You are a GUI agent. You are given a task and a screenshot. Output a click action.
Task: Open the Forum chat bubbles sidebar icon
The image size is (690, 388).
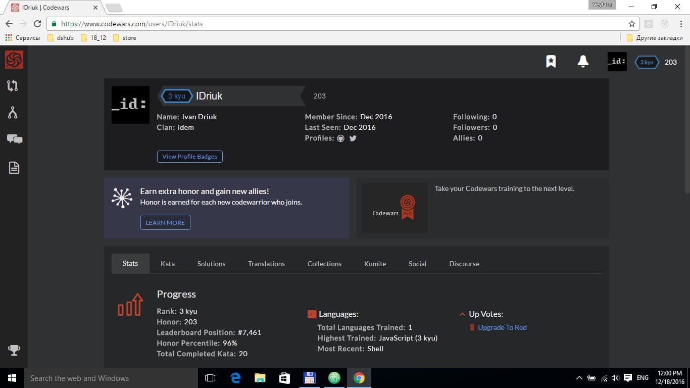click(x=14, y=139)
